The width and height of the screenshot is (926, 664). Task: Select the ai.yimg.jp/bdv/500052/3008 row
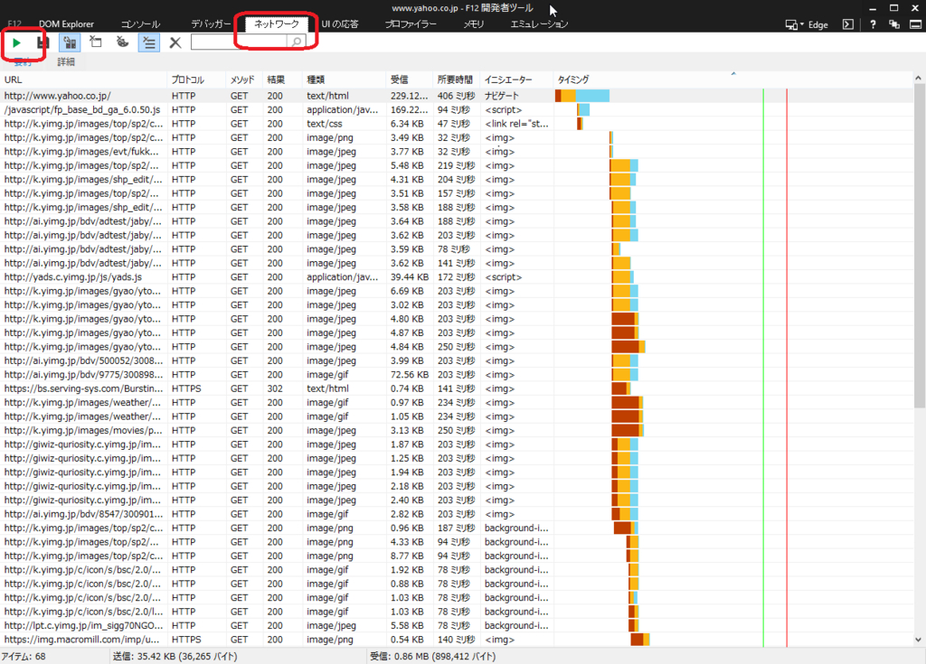[456, 360]
